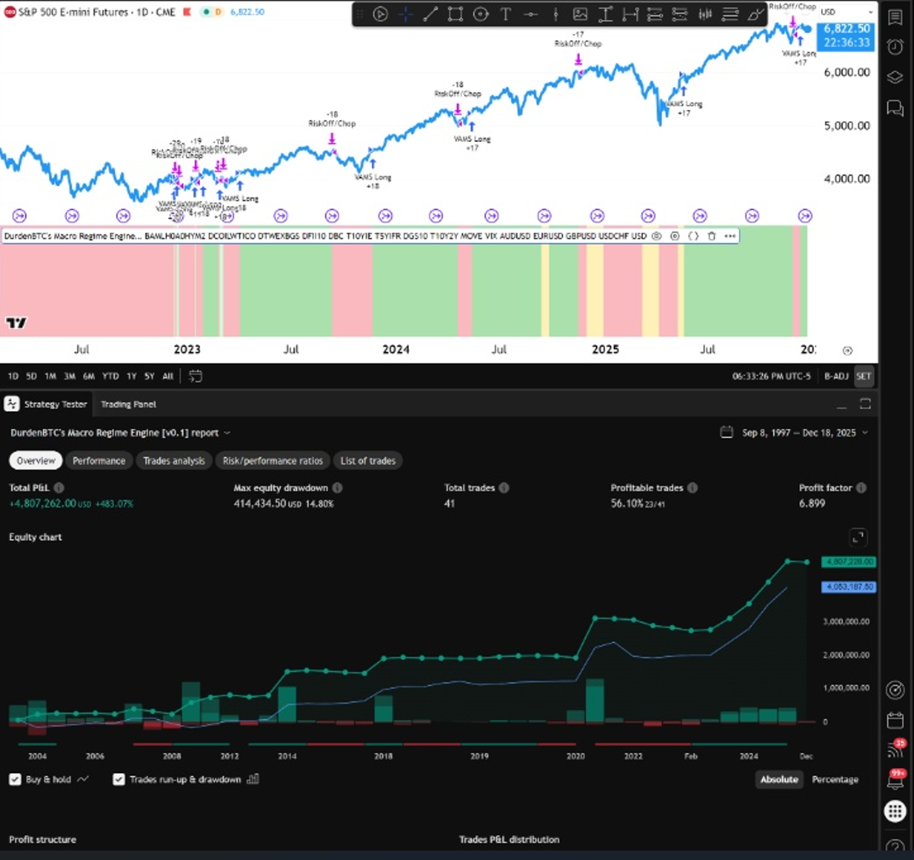
Task: Open indicator source code braces icon
Action: [693, 236]
